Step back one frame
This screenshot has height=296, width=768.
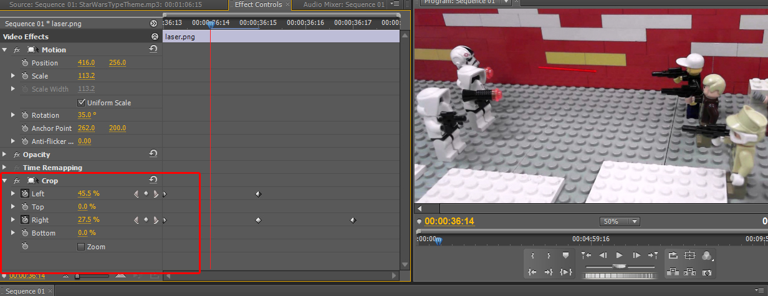(603, 255)
